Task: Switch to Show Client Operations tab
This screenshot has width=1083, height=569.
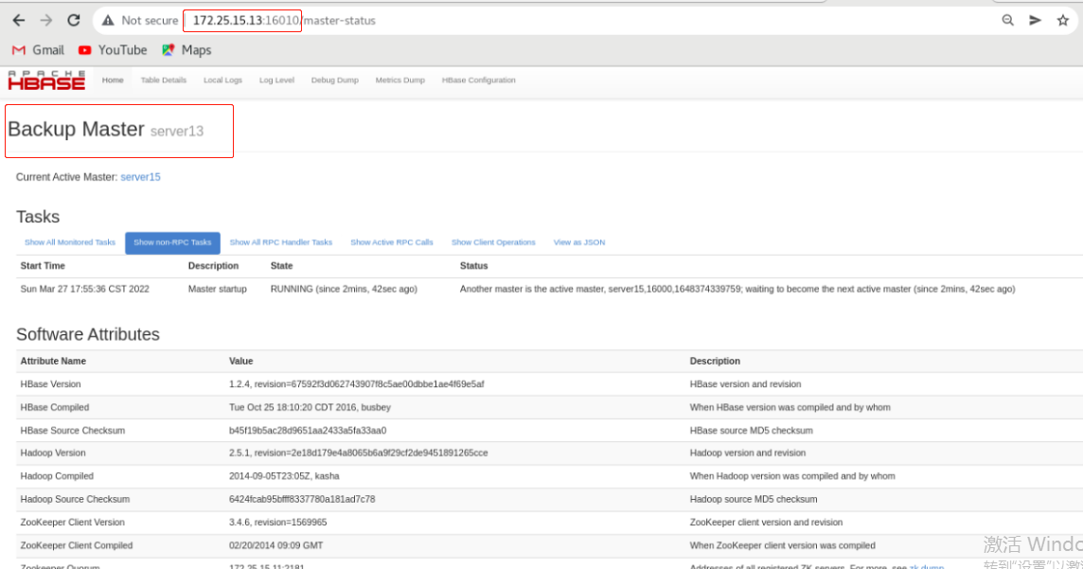Action: [x=493, y=242]
